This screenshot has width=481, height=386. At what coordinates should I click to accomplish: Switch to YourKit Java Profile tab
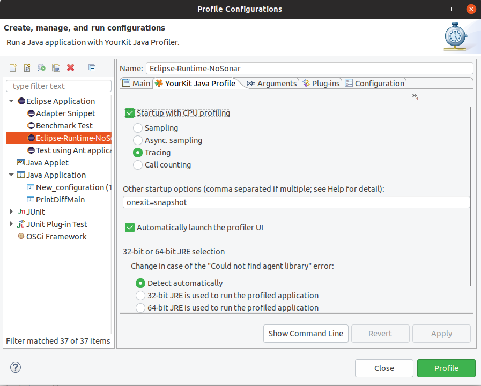195,84
